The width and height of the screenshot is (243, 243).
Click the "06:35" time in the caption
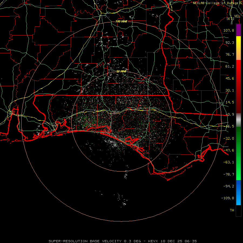point(191,241)
